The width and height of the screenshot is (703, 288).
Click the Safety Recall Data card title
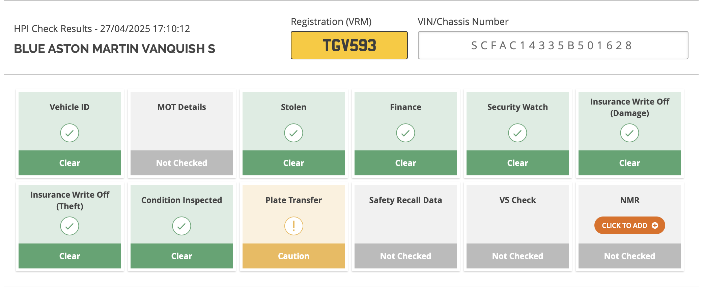(405, 200)
